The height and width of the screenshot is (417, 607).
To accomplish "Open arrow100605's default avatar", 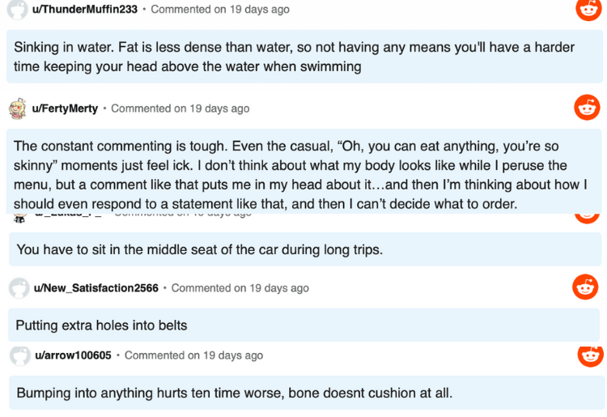I will (x=20, y=355).
